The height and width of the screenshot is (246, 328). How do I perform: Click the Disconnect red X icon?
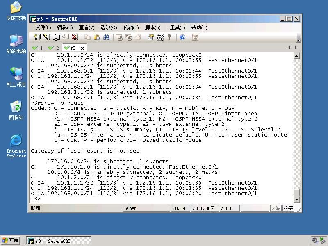pos(75,37)
